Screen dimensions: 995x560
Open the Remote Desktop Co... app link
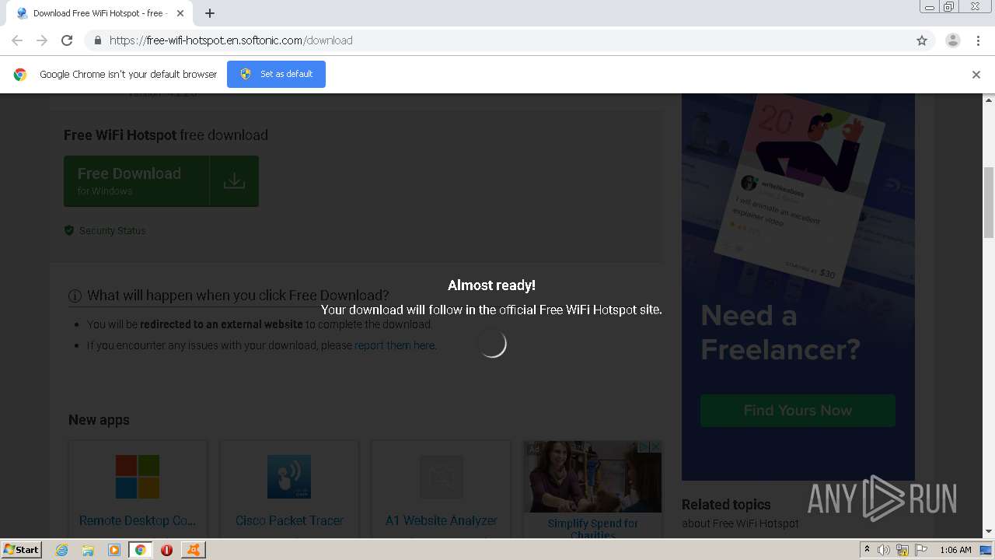point(138,520)
